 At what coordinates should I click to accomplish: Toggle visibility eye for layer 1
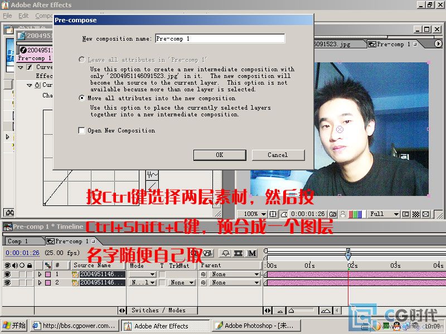[7, 274]
